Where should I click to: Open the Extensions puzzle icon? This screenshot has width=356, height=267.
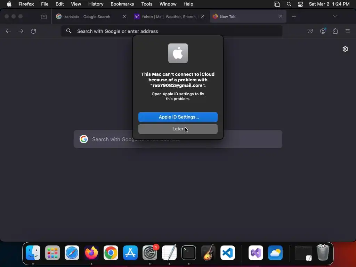pyautogui.click(x=335, y=31)
